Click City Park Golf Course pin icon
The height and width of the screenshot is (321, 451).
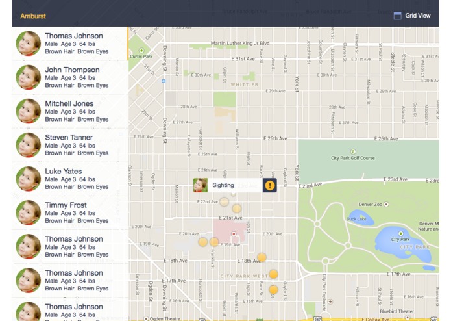353,151
